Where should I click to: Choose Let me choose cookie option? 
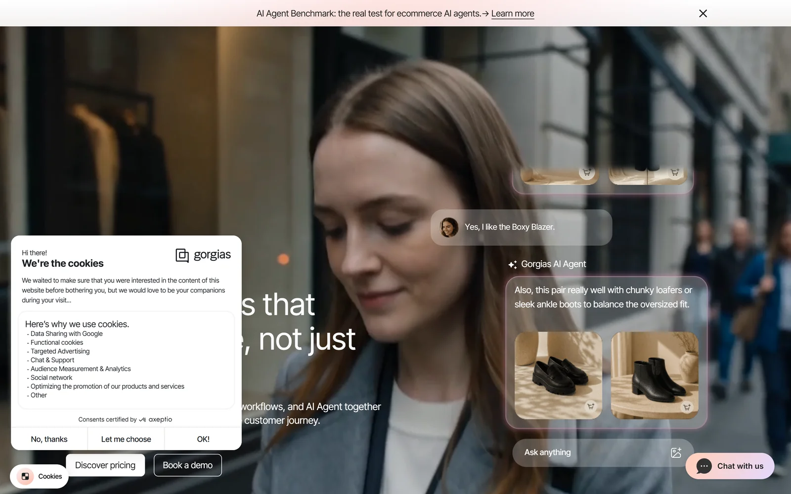tap(126, 439)
